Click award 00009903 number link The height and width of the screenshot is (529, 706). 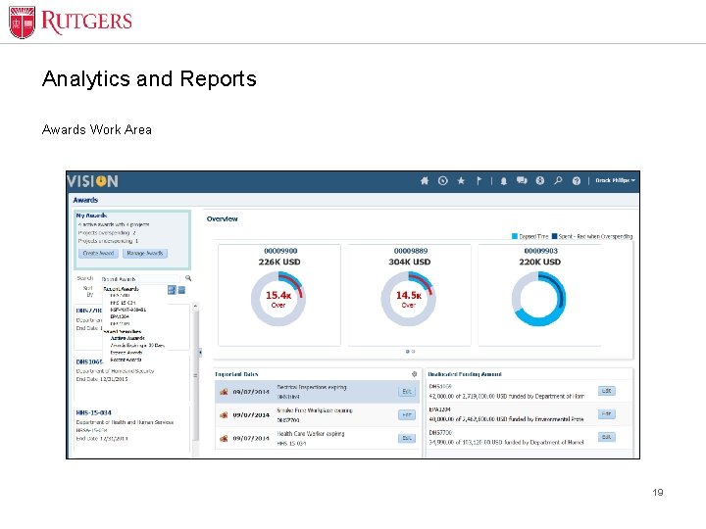coord(540,251)
